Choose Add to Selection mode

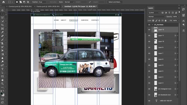[x=21, y=2]
